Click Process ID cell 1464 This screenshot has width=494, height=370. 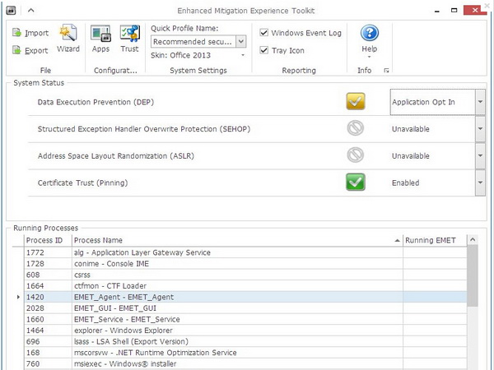pyautogui.click(x=48, y=331)
